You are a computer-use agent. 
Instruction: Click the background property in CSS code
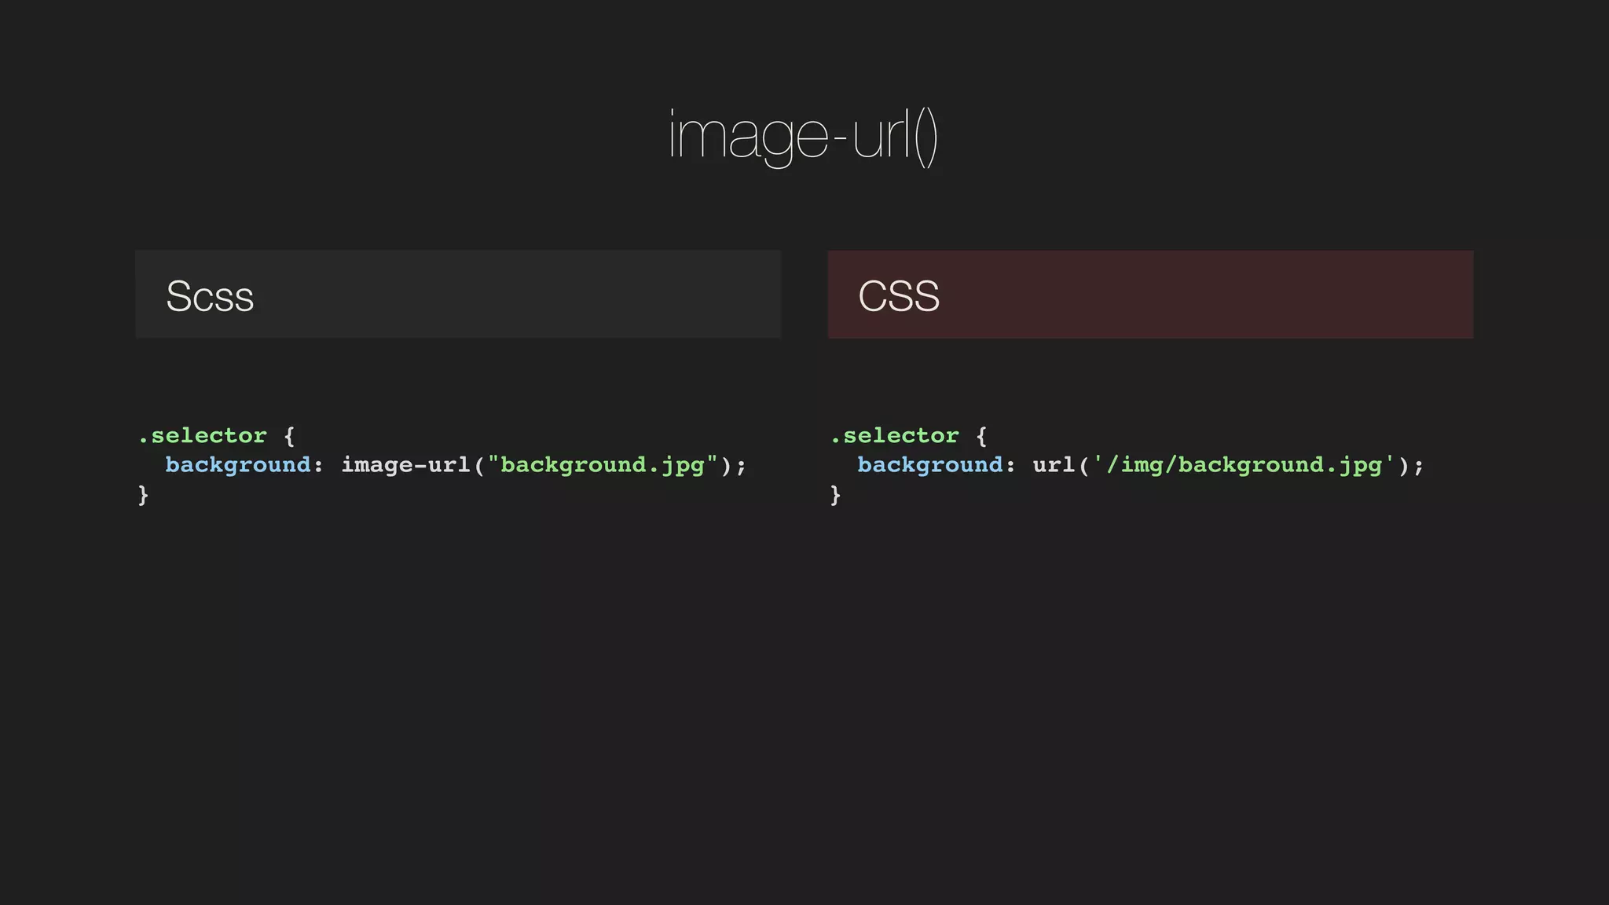click(x=930, y=465)
